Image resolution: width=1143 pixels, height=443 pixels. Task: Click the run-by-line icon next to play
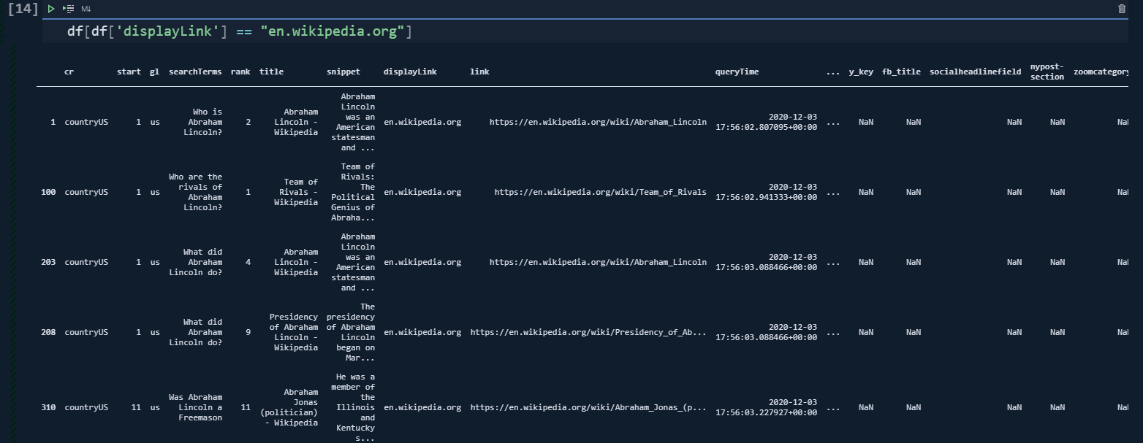[x=69, y=9]
